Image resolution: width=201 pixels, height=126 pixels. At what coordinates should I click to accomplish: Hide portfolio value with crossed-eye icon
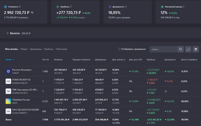[x=32, y=13]
